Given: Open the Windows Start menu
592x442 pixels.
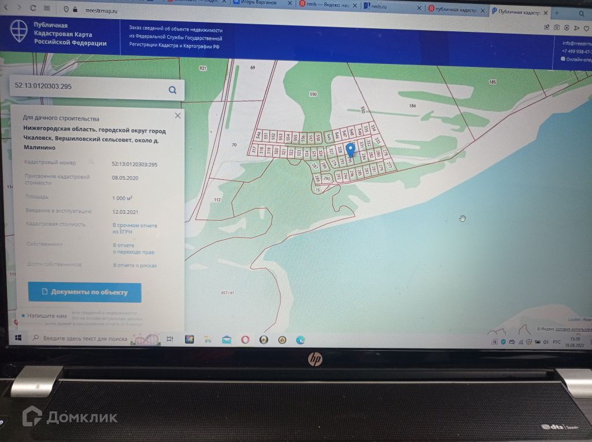Looking at the screenshot, I should [x=18, y=337].
